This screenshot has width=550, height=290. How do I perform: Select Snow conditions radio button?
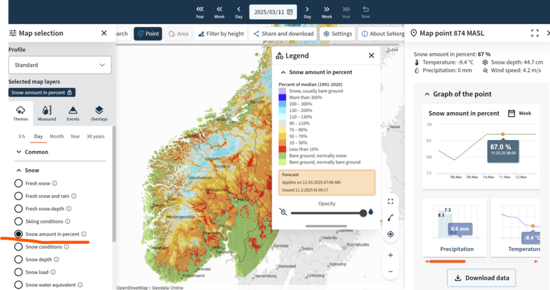[x=19, y=247]
